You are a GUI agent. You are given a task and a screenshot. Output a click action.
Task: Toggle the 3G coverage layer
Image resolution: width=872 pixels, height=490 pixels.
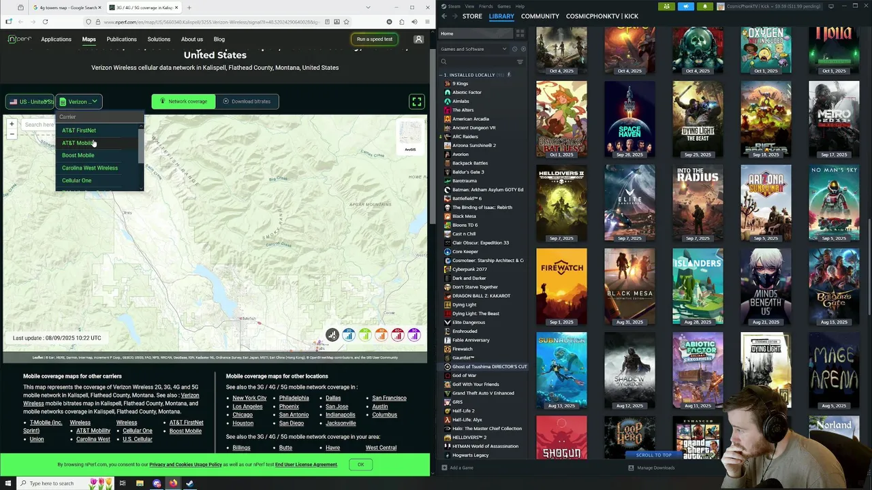click(x=365, y=335)
